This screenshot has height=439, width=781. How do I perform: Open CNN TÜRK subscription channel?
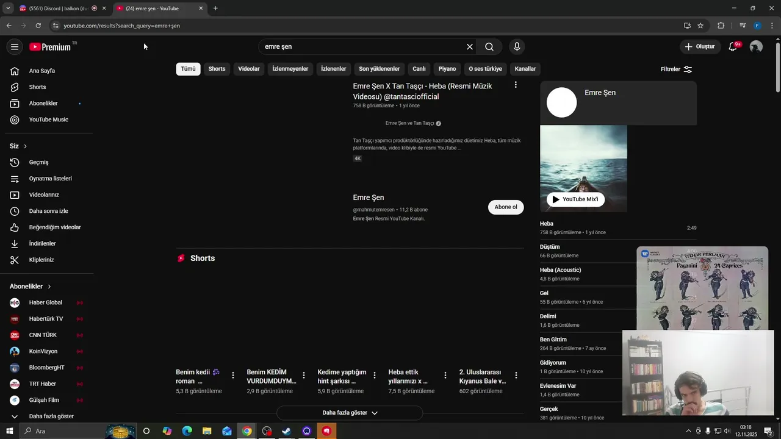point(46,335)
